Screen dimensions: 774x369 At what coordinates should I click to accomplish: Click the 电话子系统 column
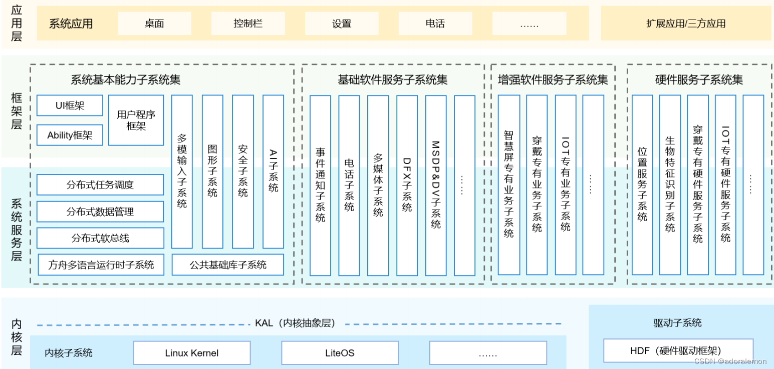(x=349, y=185)
